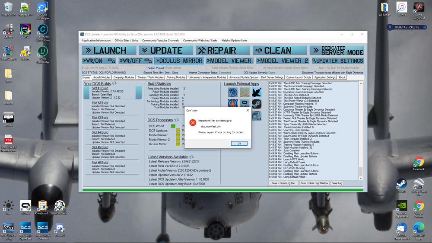The image size is (432, 243).
Task: Open Recuva desktop shortcut
Action: pyautogui.click(x=25, y=53)
